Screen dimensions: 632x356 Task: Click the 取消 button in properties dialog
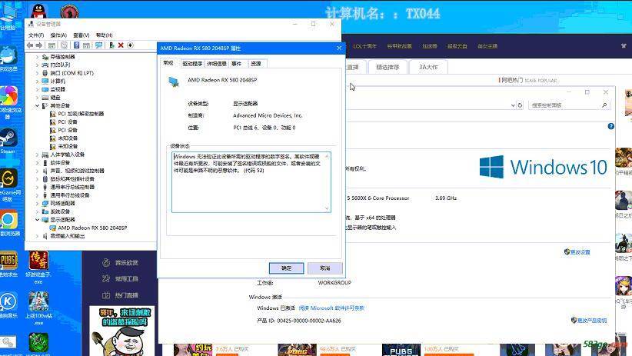pyautogui.click(x=325, y=268)
